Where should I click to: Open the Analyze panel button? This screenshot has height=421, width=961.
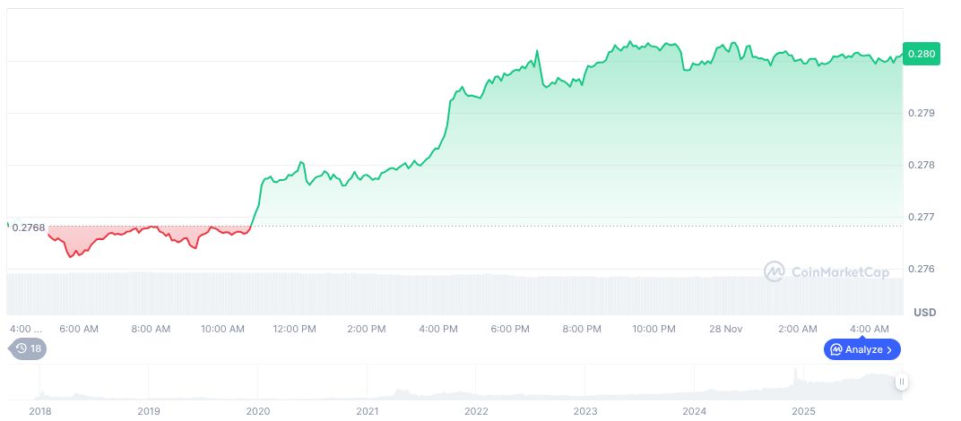(x=861, y=349)
